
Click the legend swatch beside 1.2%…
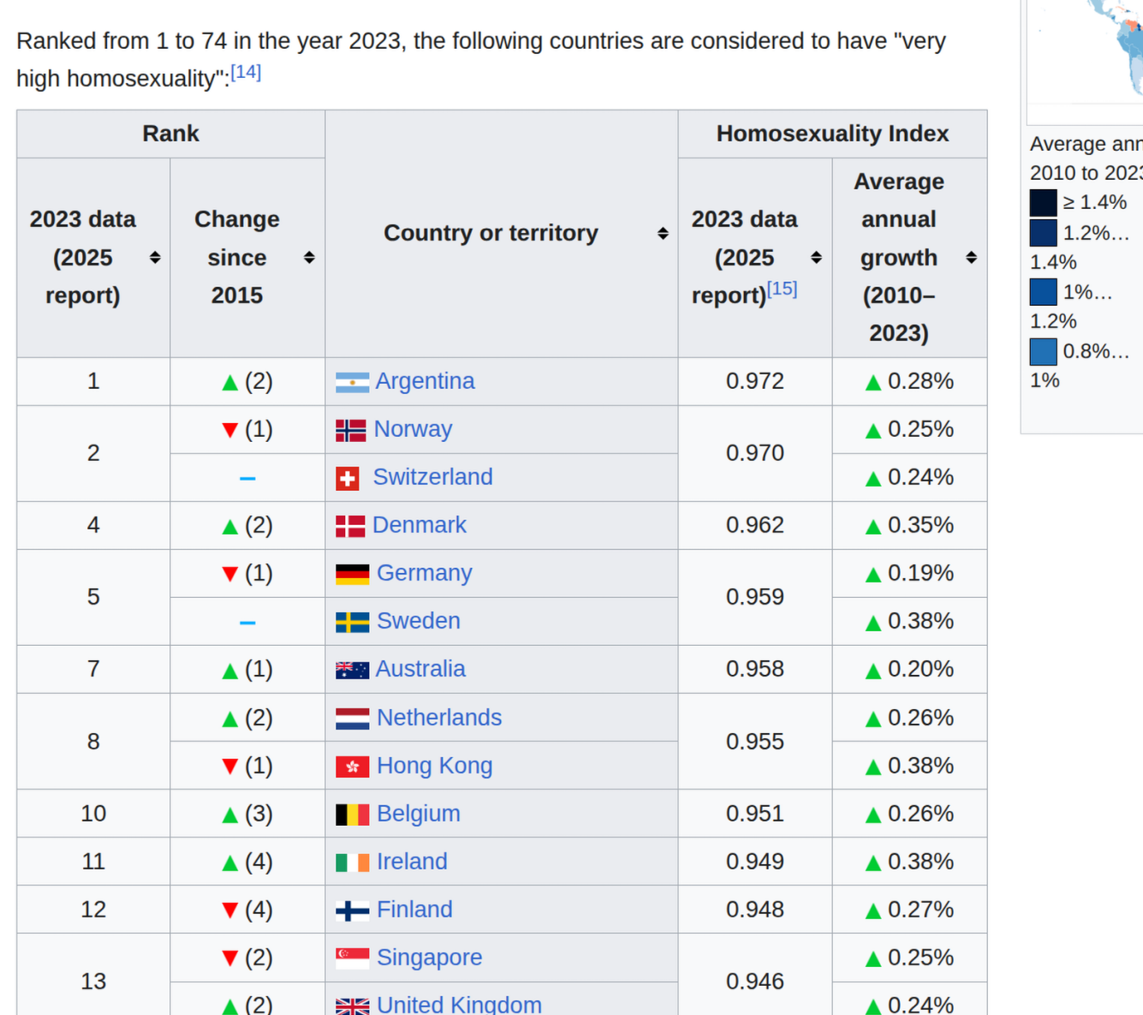tap(1043, 233)
